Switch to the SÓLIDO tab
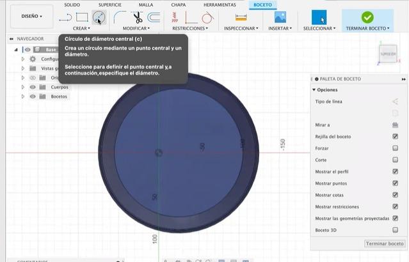The height and width of the screenshot is (262, 409). click(x=72, y=5)
